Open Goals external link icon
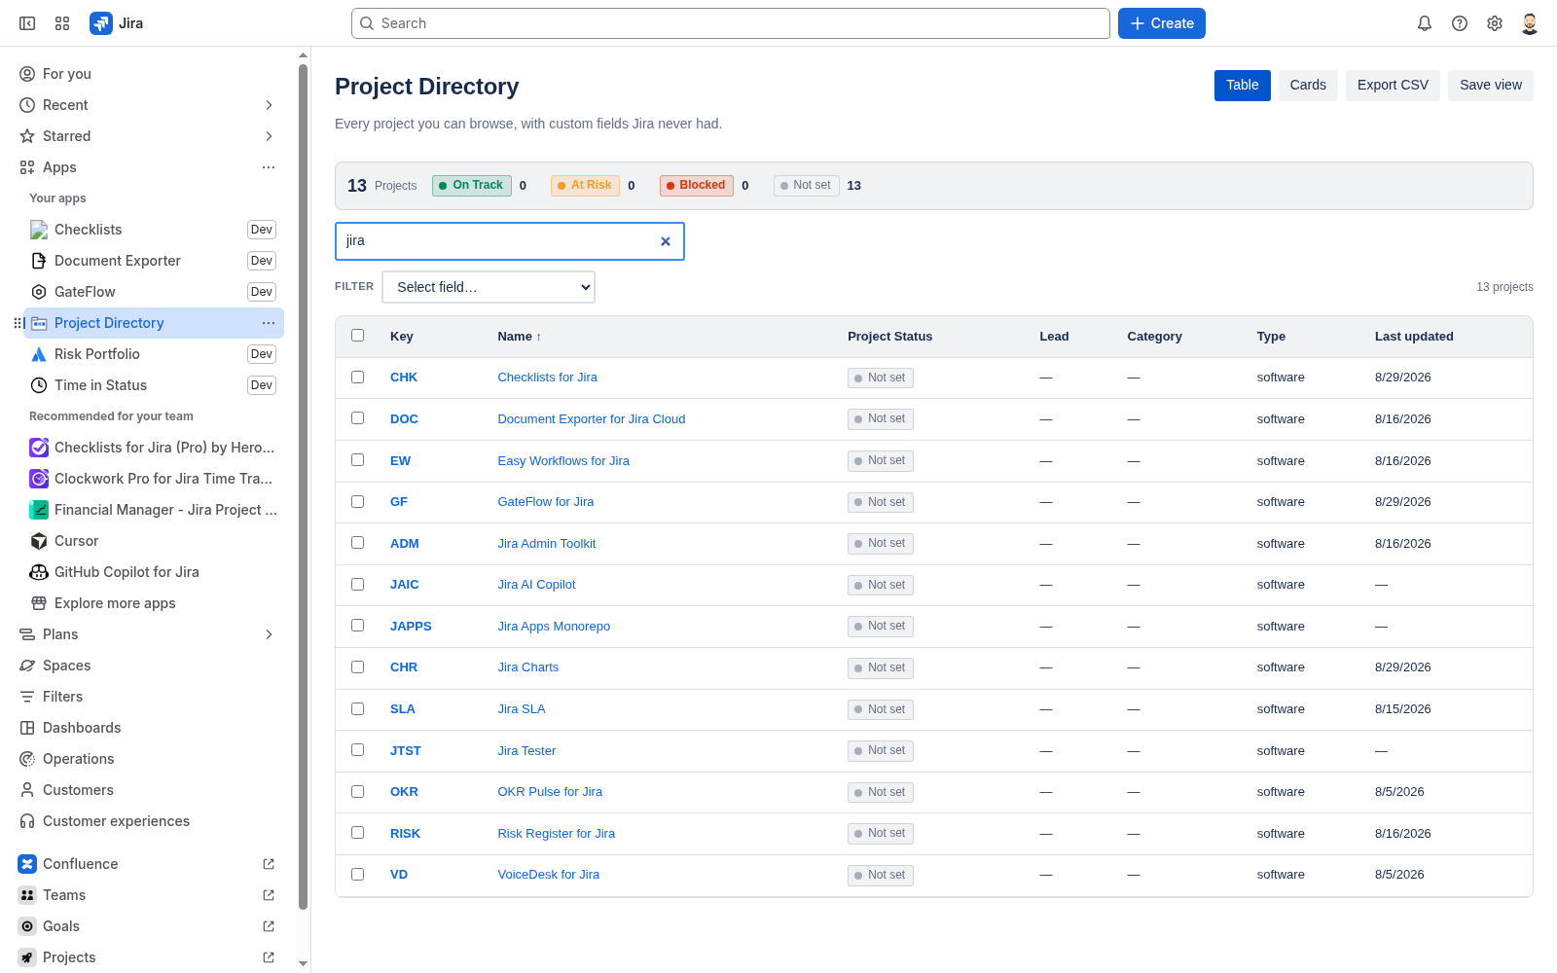Viewport: 1557px width, 973px height. click(x=269, y=926)
